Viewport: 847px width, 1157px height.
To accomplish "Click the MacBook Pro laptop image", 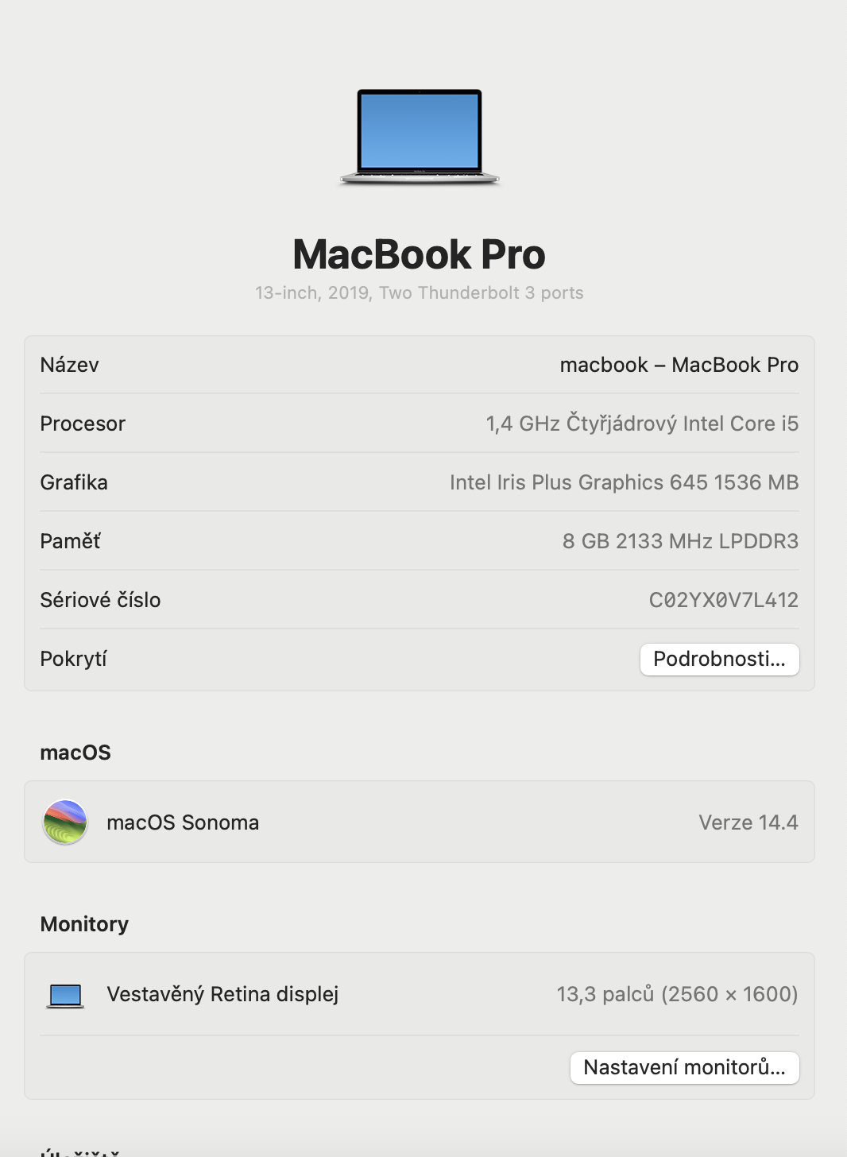I will click(x=420, y=137).
